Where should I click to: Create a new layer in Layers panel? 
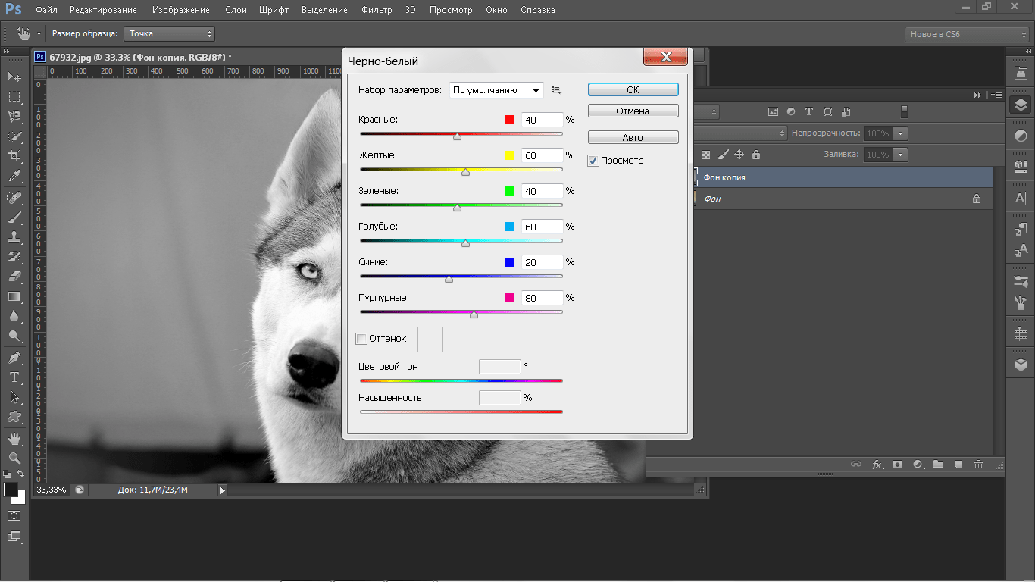958,465
